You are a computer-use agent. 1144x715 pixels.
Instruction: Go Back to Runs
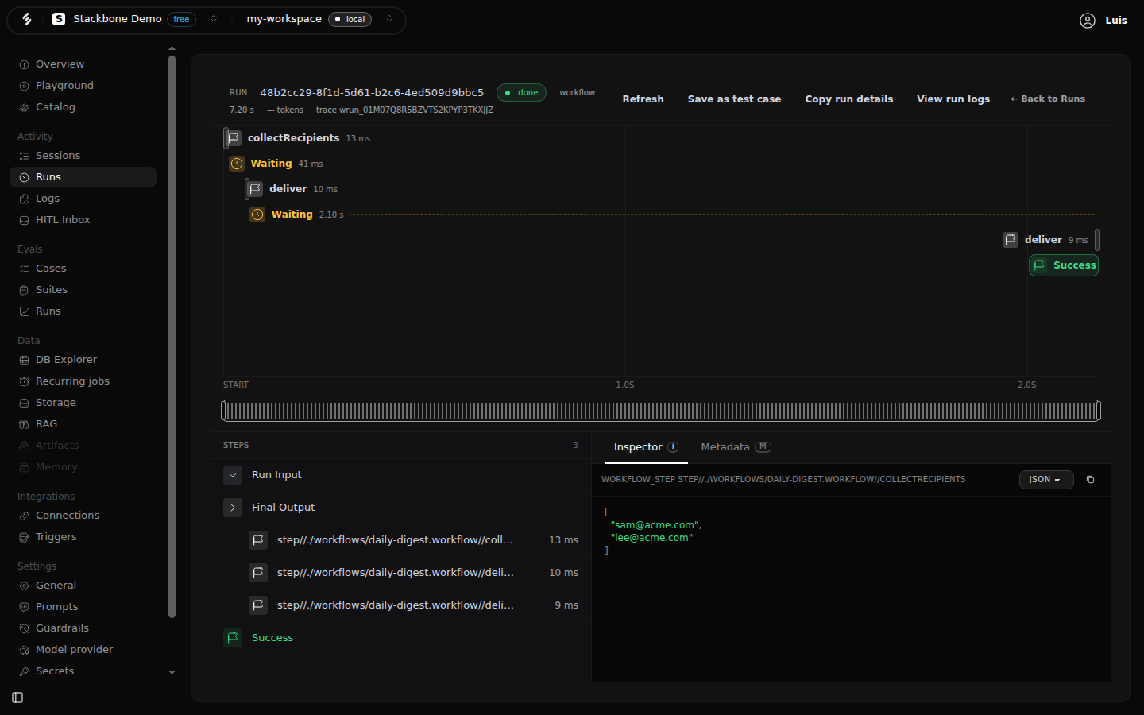[1047, 99]
